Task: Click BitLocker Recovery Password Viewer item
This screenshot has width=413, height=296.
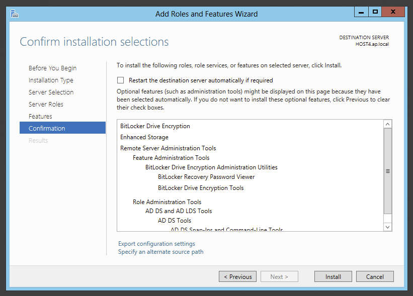Action: point(206,177)
